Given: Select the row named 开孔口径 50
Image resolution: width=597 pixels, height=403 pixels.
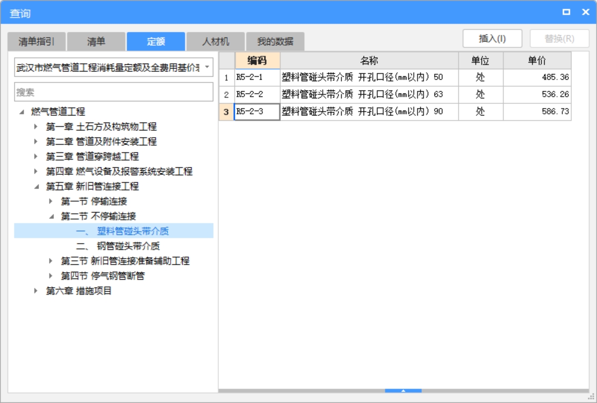Looking at the screenshot, I should [x=369, y=78].
